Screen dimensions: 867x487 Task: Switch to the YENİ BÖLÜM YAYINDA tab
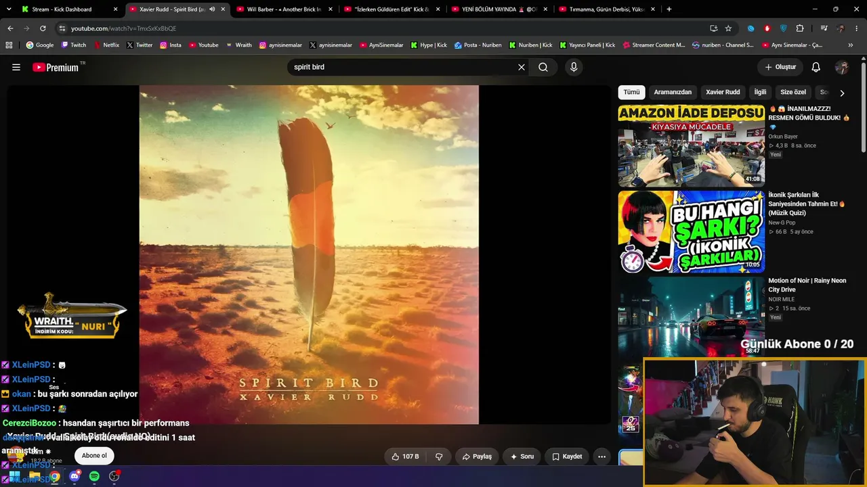coord(500,9)
